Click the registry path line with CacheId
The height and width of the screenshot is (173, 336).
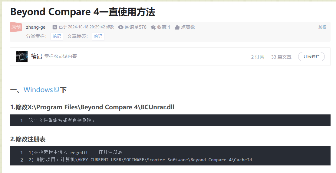pos(140,160)
